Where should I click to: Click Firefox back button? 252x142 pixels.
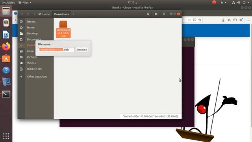16,20
